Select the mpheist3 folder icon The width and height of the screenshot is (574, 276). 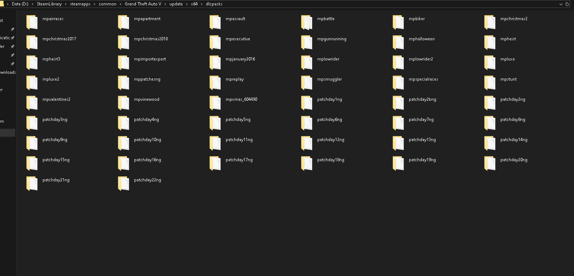[32, 62]
